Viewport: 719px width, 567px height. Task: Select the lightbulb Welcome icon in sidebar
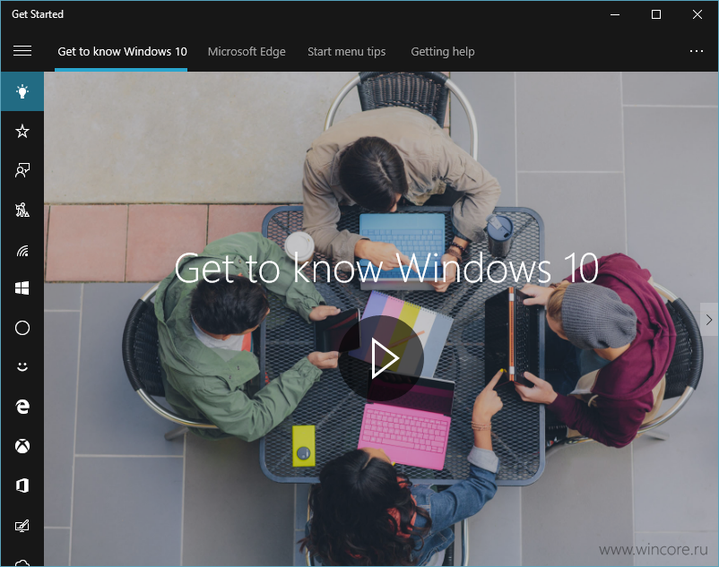click(22, 91)
